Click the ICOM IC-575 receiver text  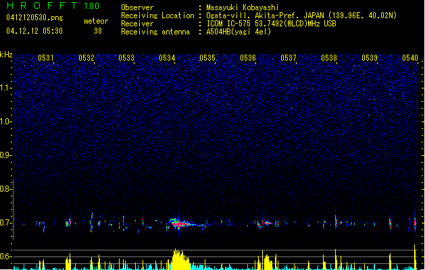[271, 24]
